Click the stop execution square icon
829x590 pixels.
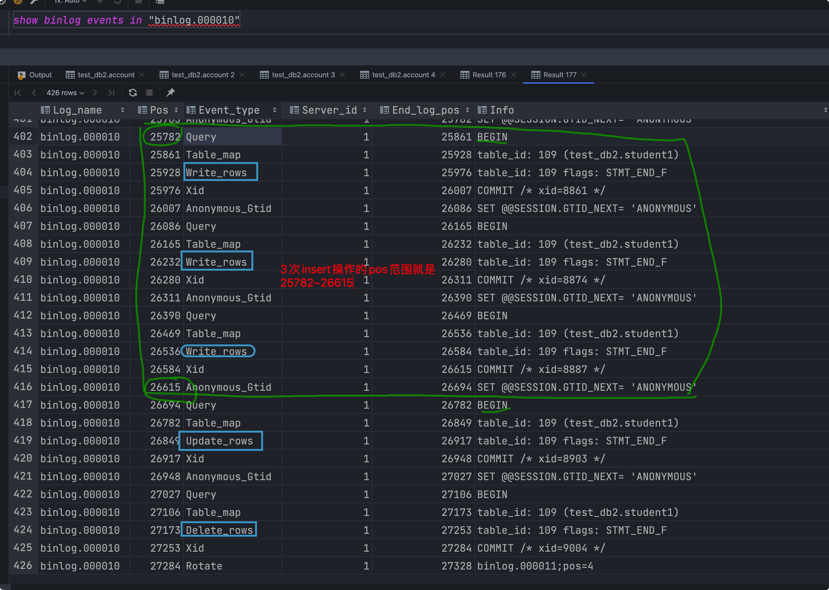click(x=149, y=93)
